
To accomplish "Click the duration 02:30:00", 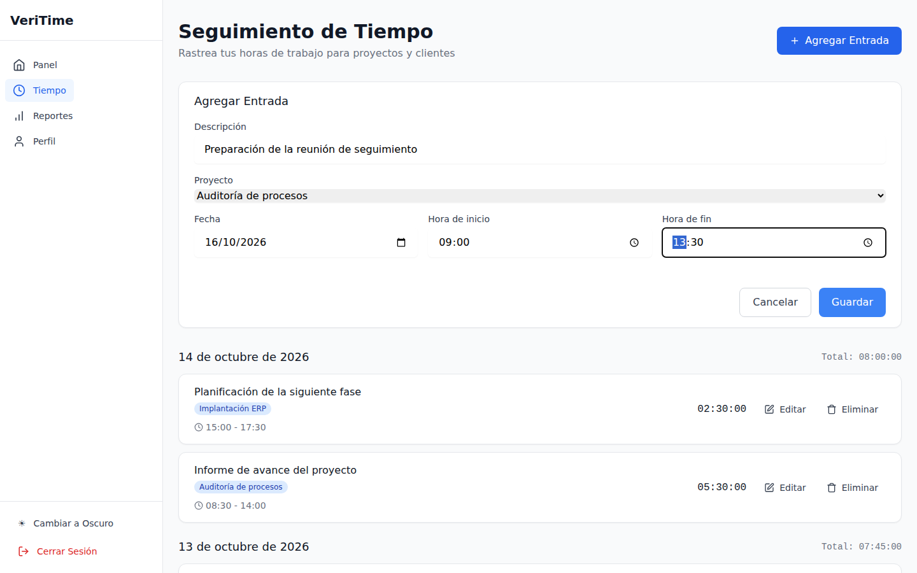I will (722, 409).
